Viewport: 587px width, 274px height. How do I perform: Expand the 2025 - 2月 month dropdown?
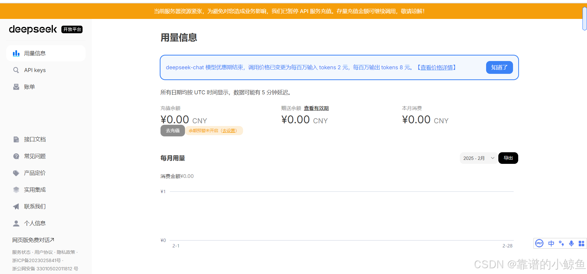tap(479, 158)
